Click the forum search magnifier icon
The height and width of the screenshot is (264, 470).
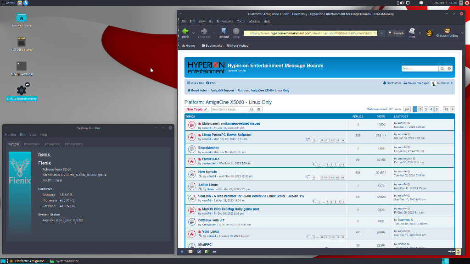[x=252, y=109]
